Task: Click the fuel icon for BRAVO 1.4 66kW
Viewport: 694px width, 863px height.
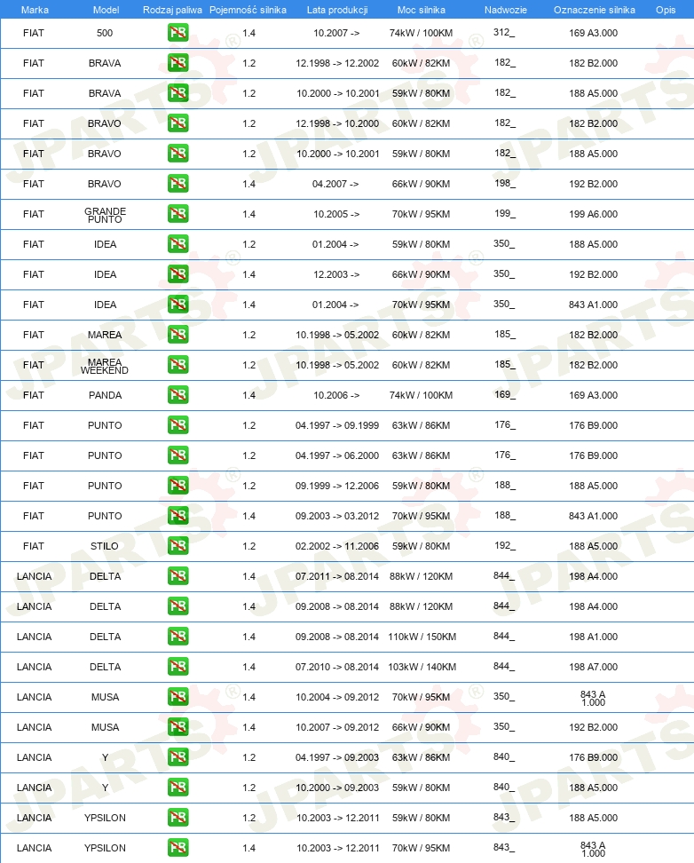Action: click(177, 184)
